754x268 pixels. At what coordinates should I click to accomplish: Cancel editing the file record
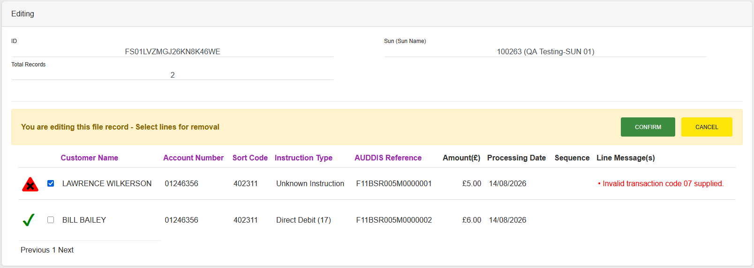click(x=706, y=127)
